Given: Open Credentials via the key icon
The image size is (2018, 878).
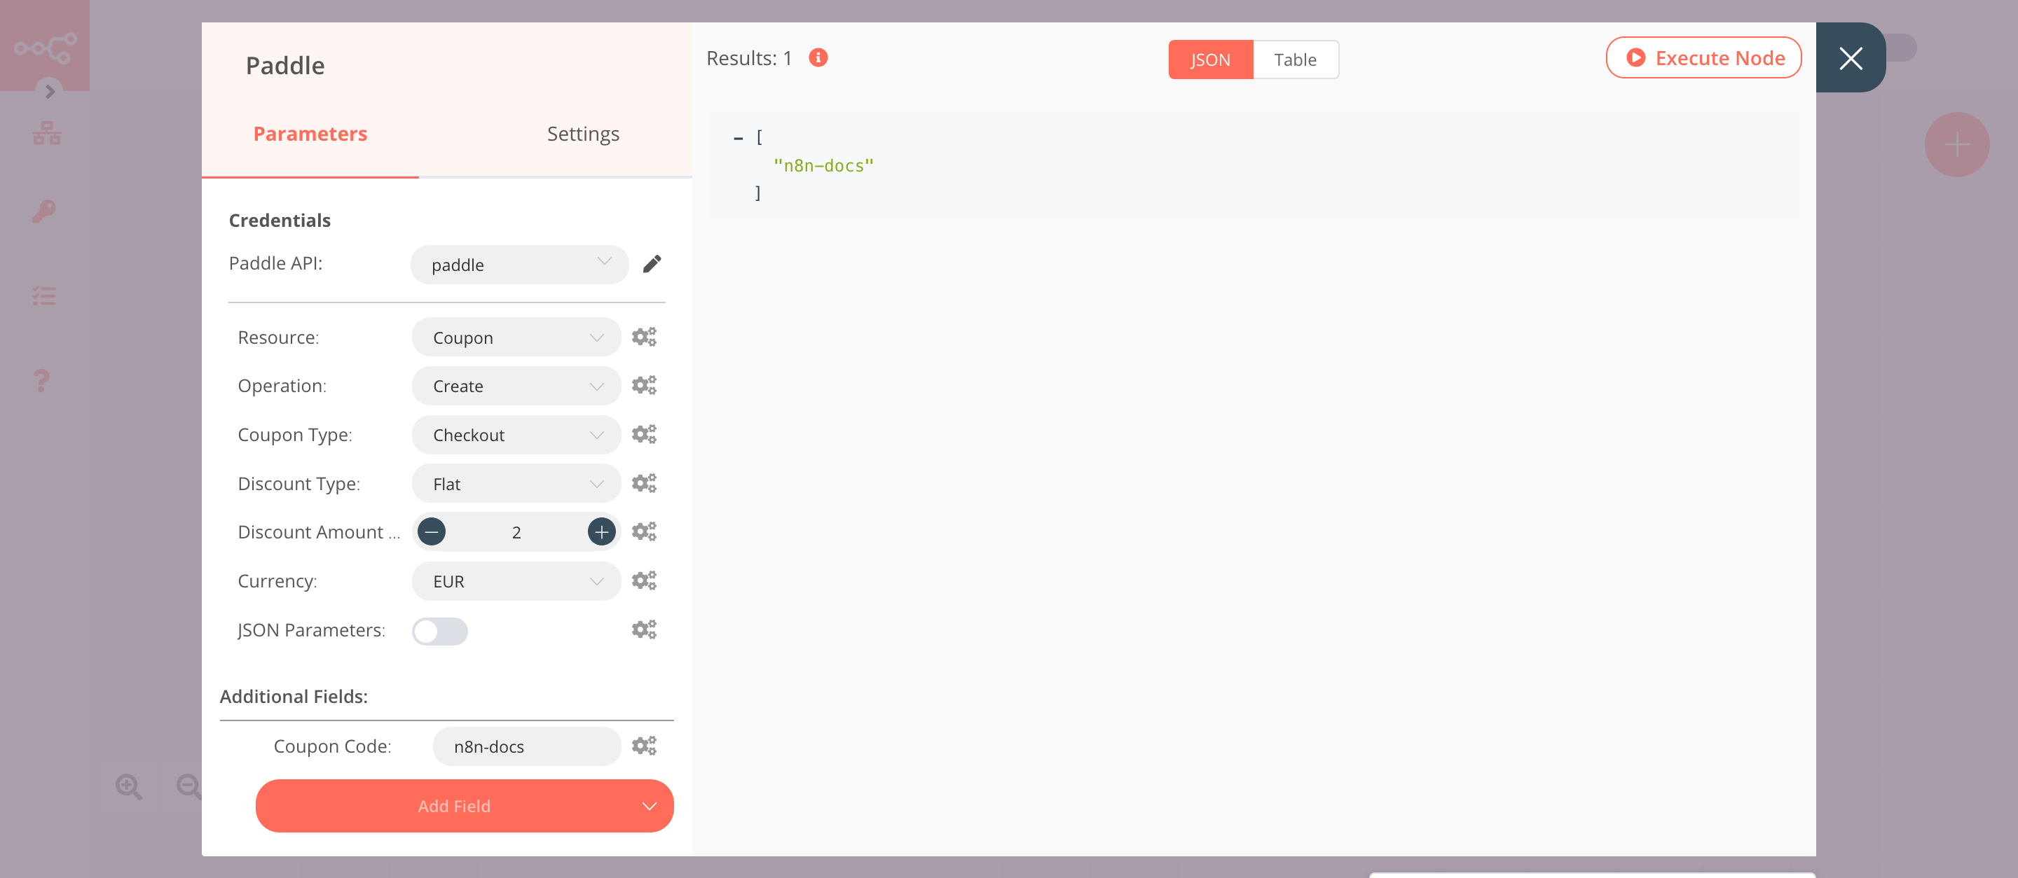Looking at the screenshot, I should [x=45, y=211].
